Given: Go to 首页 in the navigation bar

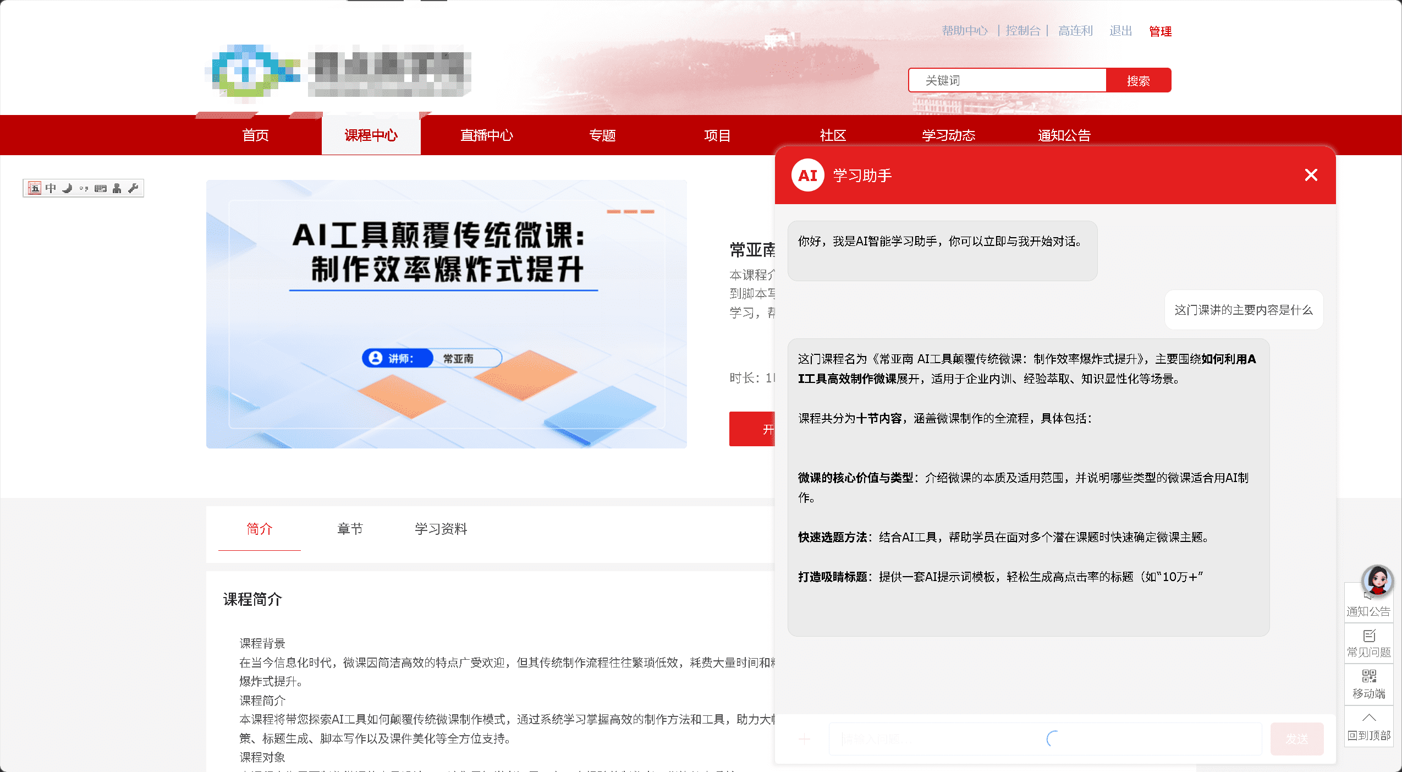Looking at the screenshot, I should (x=255, y=135).
